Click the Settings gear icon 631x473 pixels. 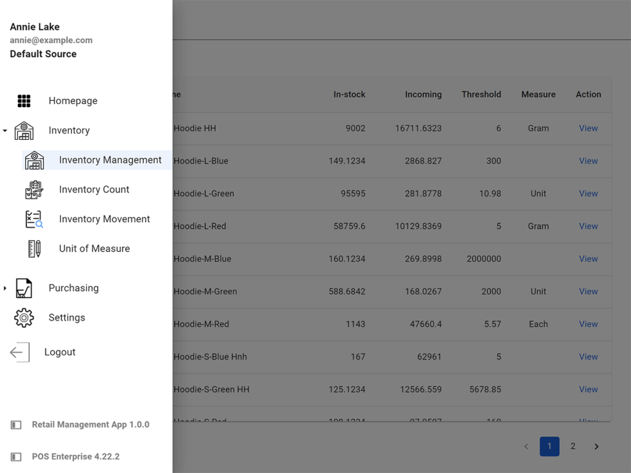[x=23, y=317]
